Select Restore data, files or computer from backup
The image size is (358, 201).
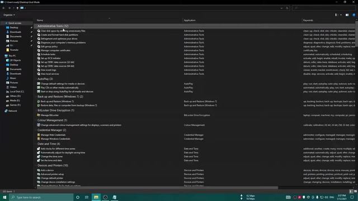coord(69,106)
